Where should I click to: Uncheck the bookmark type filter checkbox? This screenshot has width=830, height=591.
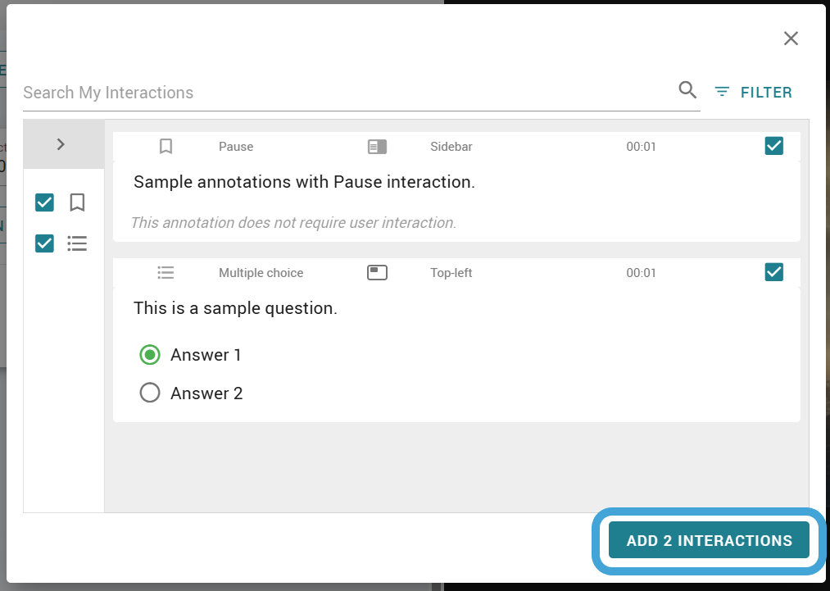pos(44,202)
